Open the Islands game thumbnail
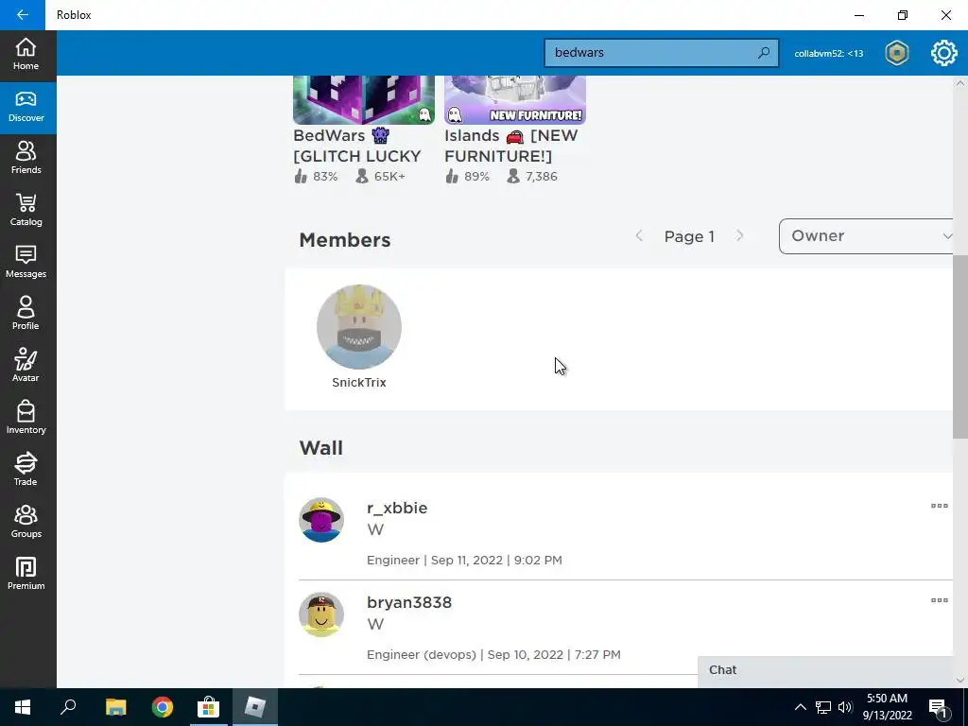The height and width of the screenshot is (726, 968). coord(515,99)
